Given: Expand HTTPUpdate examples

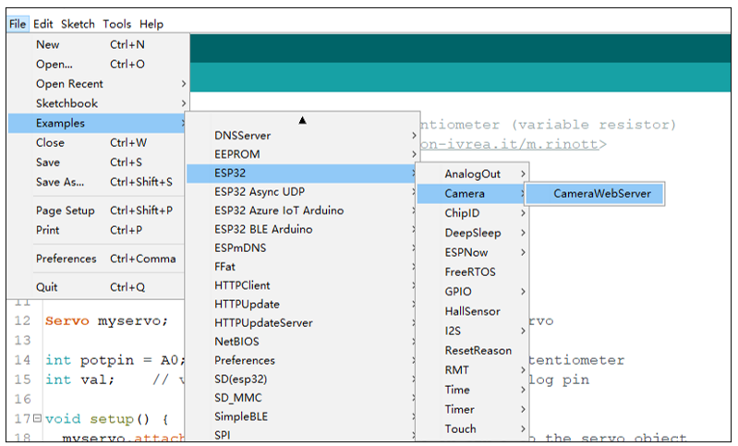Looking at the screenshot, I should pyautogui.click(x=301, y=305).
